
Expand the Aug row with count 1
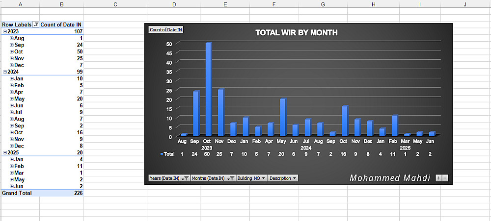click(x=12, y=38)
